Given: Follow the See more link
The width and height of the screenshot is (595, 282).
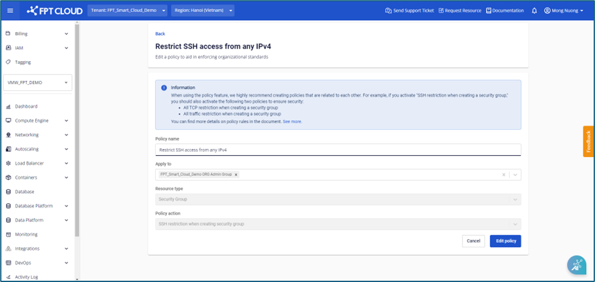Looking at the screenshot, I should pyautogui.click(x=292, y=121).
